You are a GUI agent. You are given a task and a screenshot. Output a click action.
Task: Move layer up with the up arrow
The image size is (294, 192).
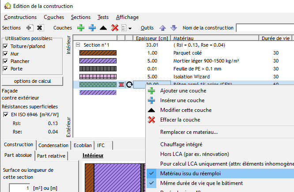coord(163,28)
